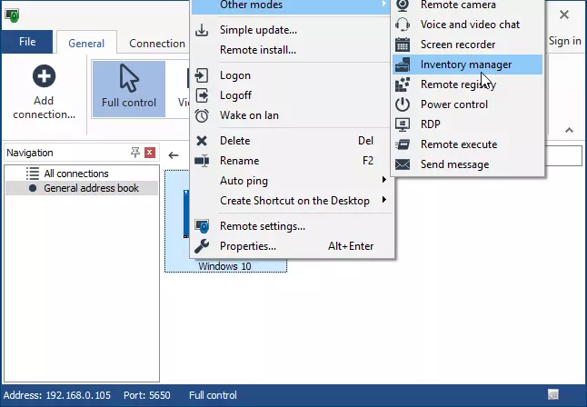The image size is (587, 407).
Task: Click the Add connection plus icon
Action: (x=44, y=77)
